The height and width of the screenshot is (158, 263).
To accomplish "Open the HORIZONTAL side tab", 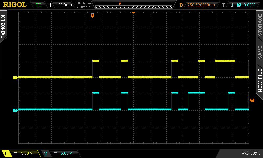I will [3, 26].
